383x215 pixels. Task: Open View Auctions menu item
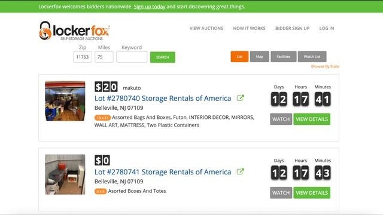coord(206,28)
